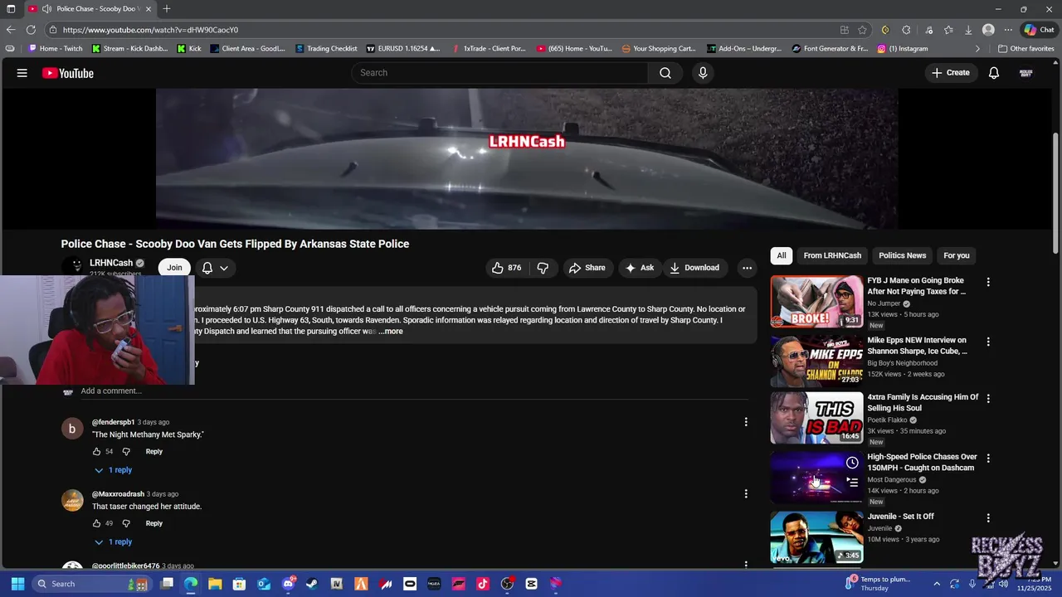Show hidden system tray icons
Viewport: 1062px width, 597px height.
click(x=937, y=584)
